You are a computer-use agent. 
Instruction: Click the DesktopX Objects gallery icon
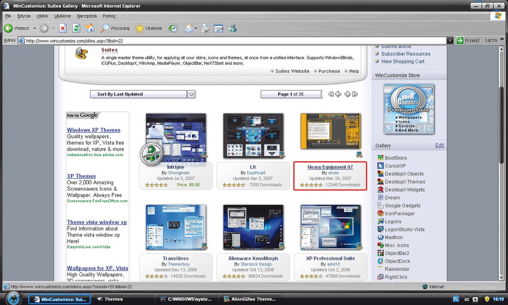point(381,174)
